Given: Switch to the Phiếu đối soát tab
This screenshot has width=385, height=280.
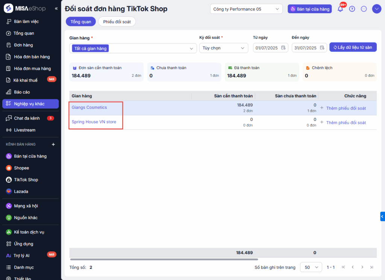Looking at the screenshot, I should pos(117,21).
